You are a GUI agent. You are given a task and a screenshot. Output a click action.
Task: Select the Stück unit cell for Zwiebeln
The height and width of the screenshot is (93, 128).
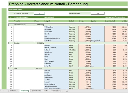click(x=74, y=66)
